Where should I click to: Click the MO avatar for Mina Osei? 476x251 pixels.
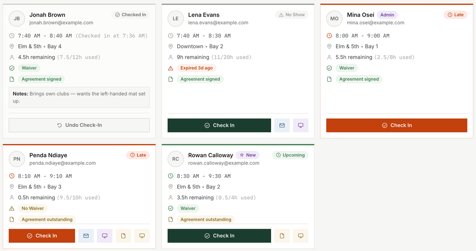pos(334,19)
